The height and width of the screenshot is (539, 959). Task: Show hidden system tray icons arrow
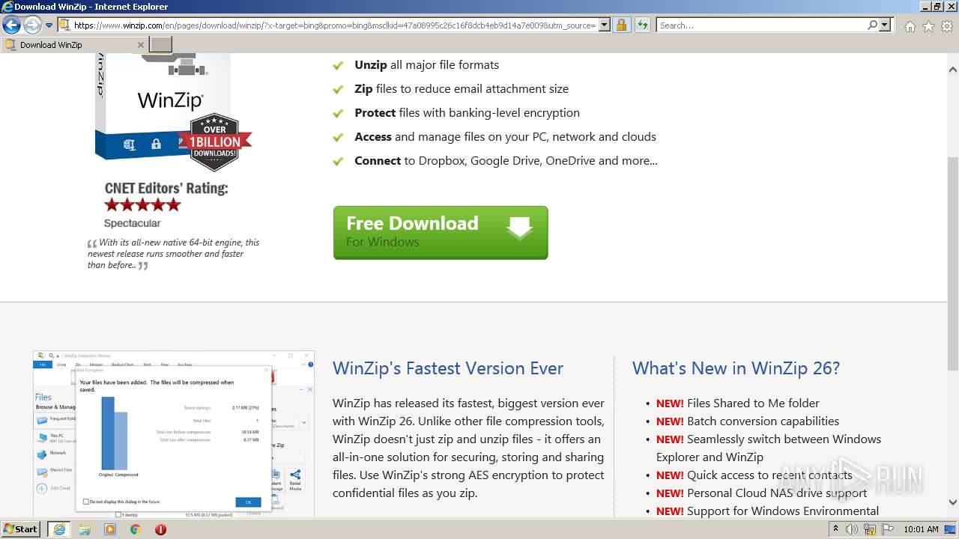pos(835,529)
